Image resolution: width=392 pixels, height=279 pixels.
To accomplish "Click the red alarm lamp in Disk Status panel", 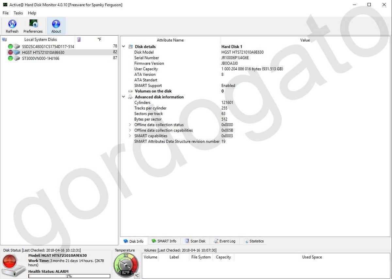I will coord(10,262).
